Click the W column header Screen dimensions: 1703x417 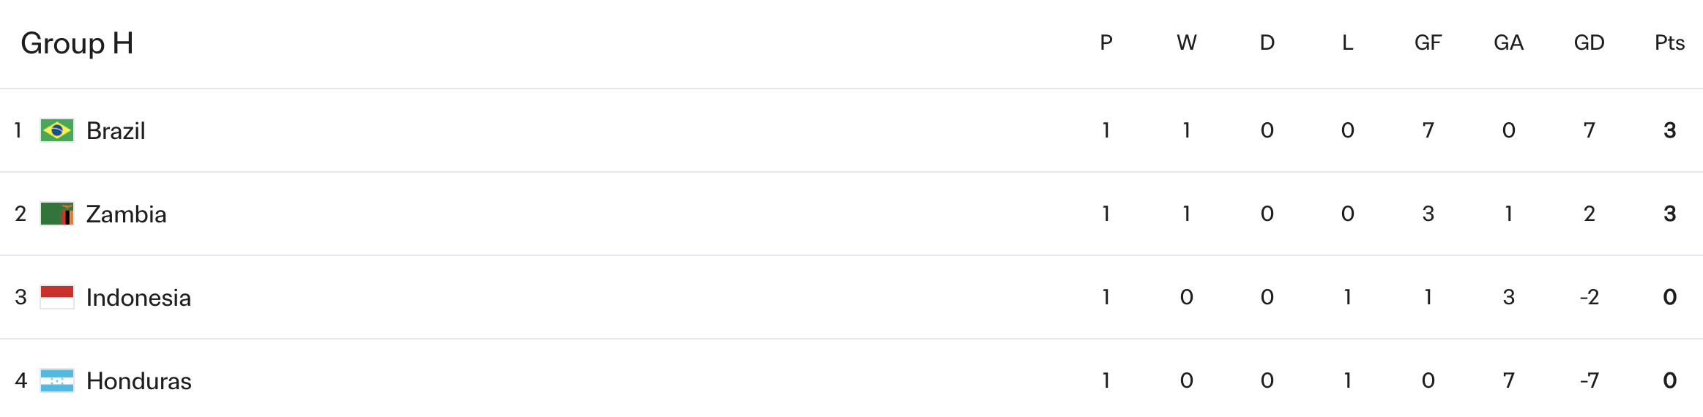[1187, 42]
